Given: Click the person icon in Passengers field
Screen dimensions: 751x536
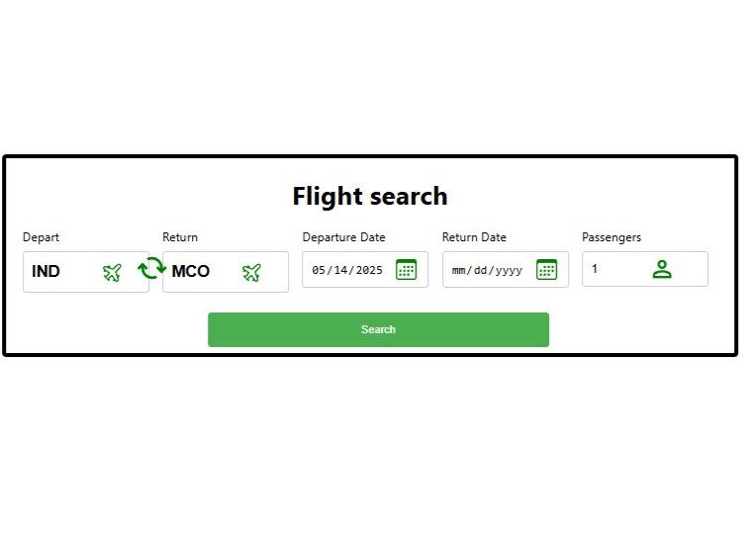Looking at the screenshot, I should pyautogui.click(x=662, y=269).
